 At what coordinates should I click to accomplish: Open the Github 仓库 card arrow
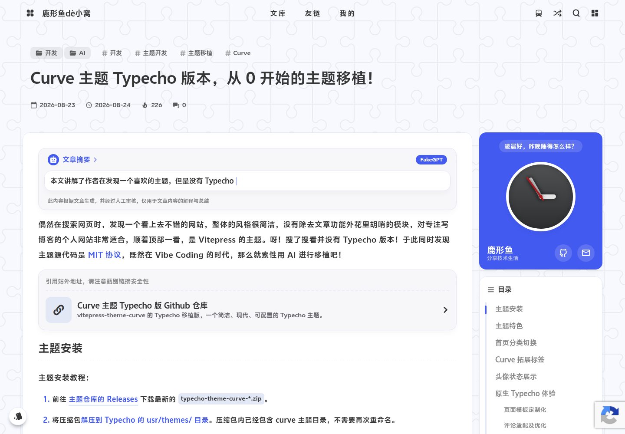[445, 310]
